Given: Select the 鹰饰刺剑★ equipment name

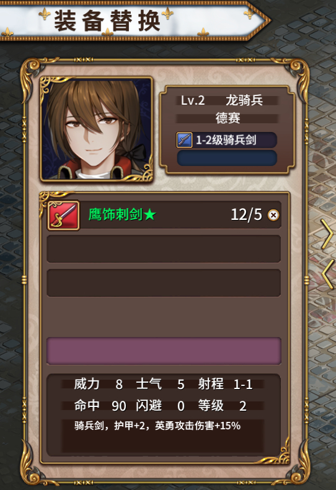Looking at the screenshot, I should (122, 215).
